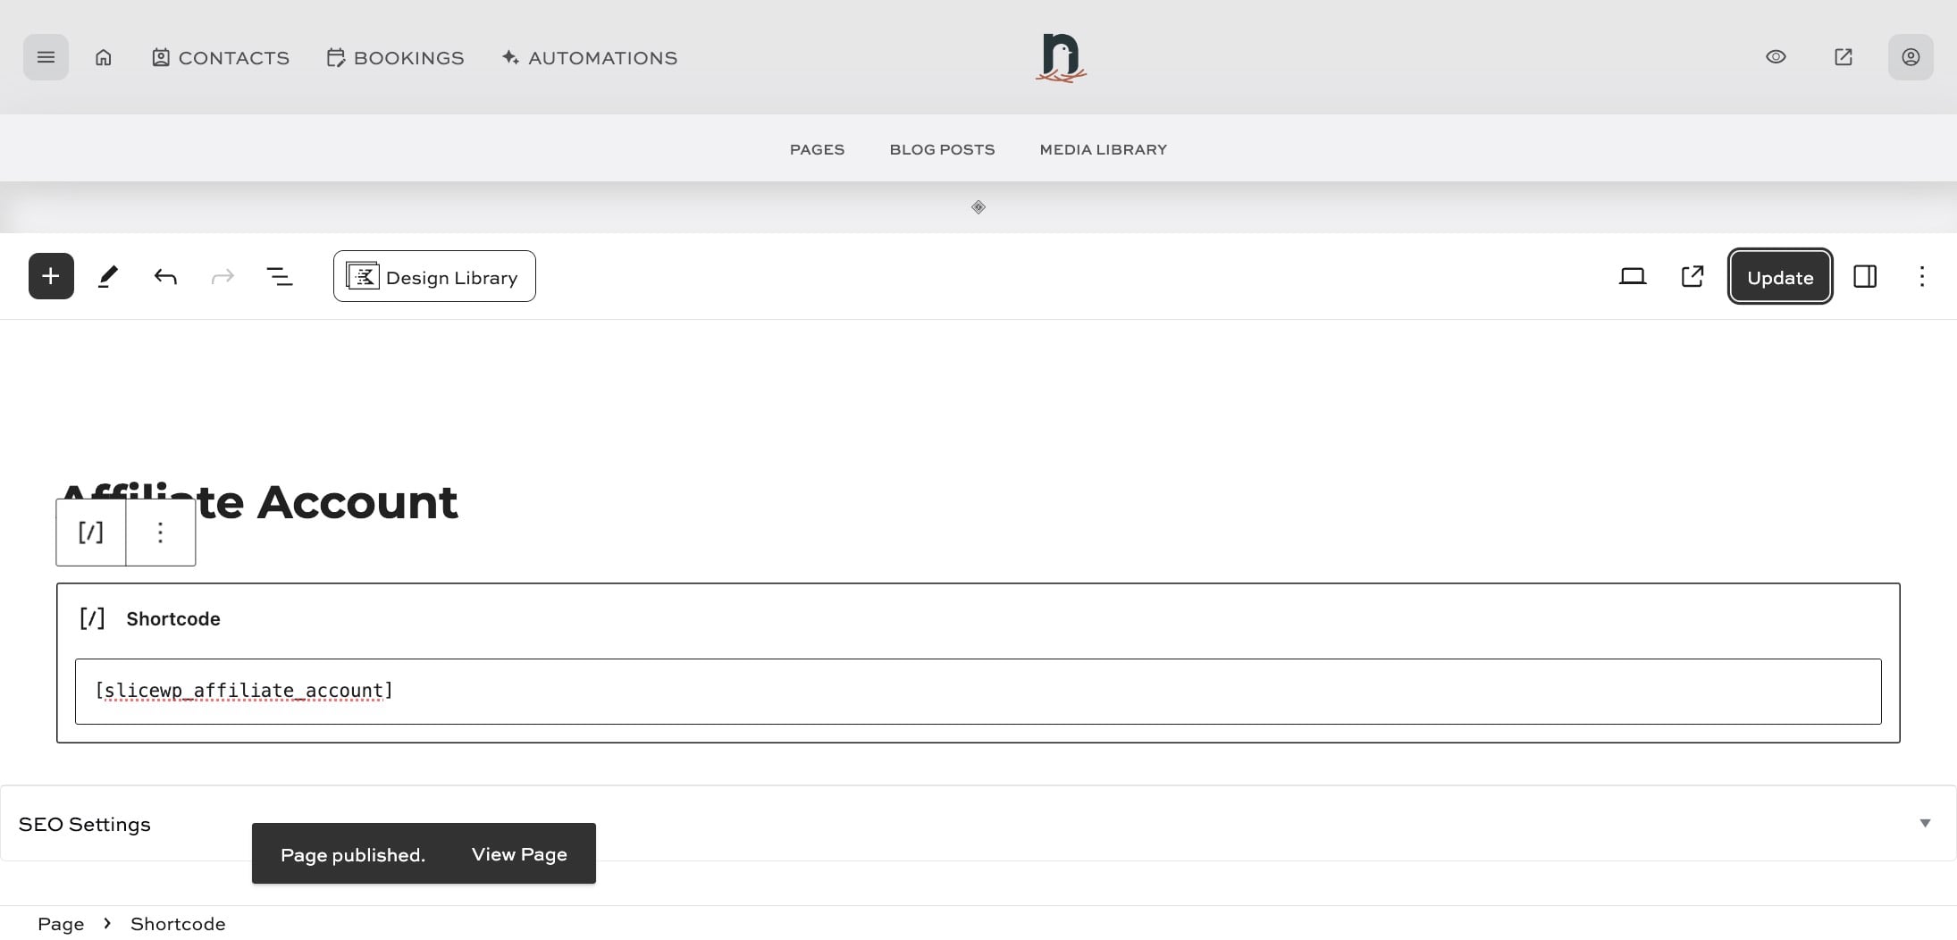Screen dimensions: 1957x940
Task: Open the block inserter with the plus icon
Action: [50, 276]
